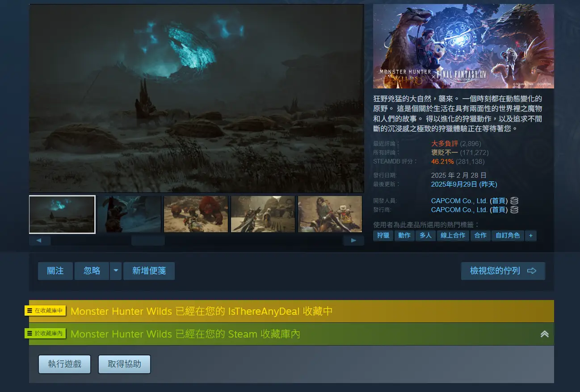The height and width of the screenshot is (392, 580).
Task: Click the large main screenshot
Action: [x=197, y=98]
